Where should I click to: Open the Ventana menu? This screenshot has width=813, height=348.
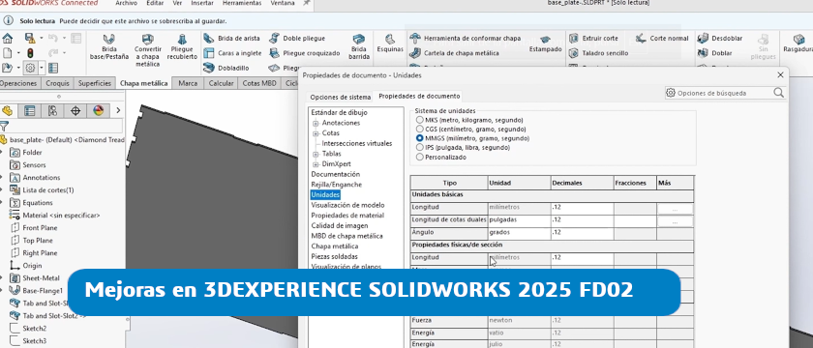[x=283, y=3]
